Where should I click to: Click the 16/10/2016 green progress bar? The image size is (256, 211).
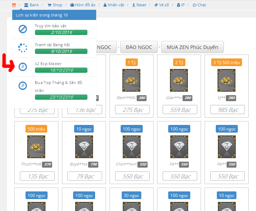(x=61, y=70)
